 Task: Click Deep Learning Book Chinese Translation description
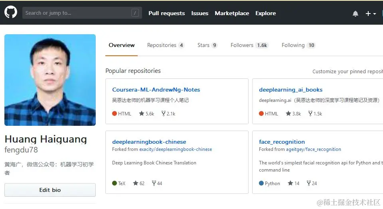click(x=154, y=163)
